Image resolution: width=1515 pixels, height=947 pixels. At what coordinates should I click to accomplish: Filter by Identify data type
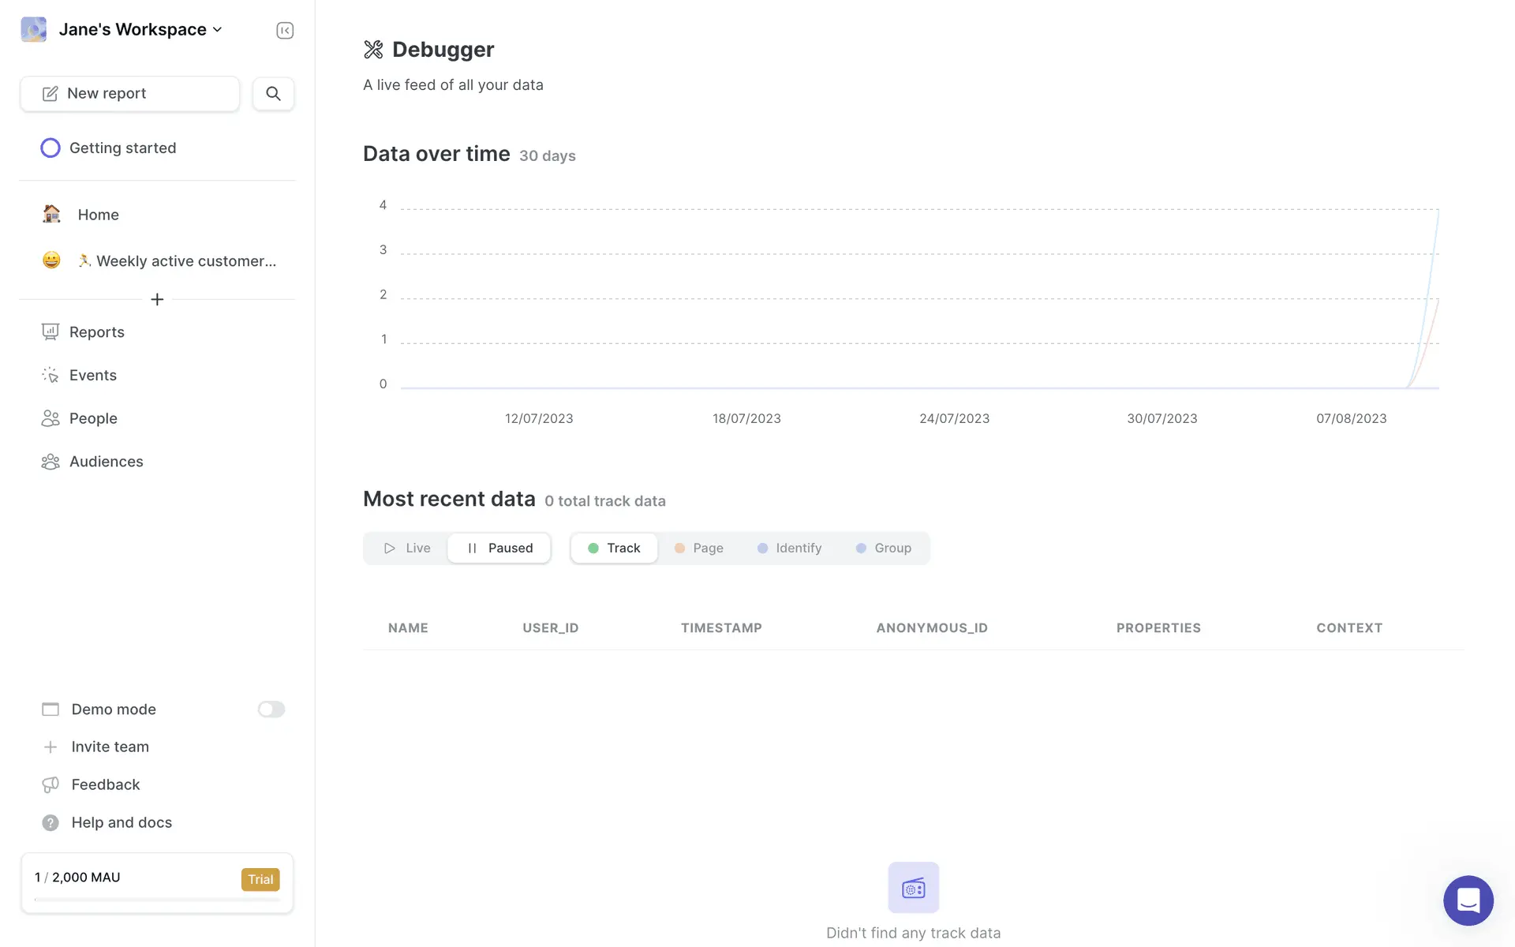(x=789, y=548)
